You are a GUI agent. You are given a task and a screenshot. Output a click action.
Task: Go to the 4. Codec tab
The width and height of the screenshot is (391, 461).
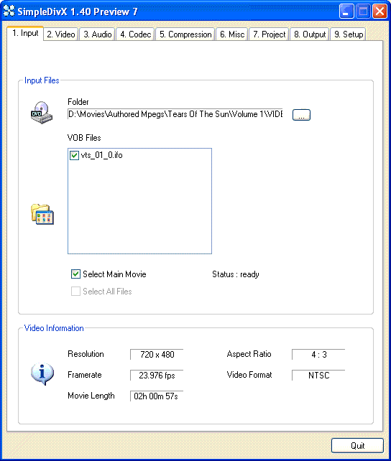(135, 34)
